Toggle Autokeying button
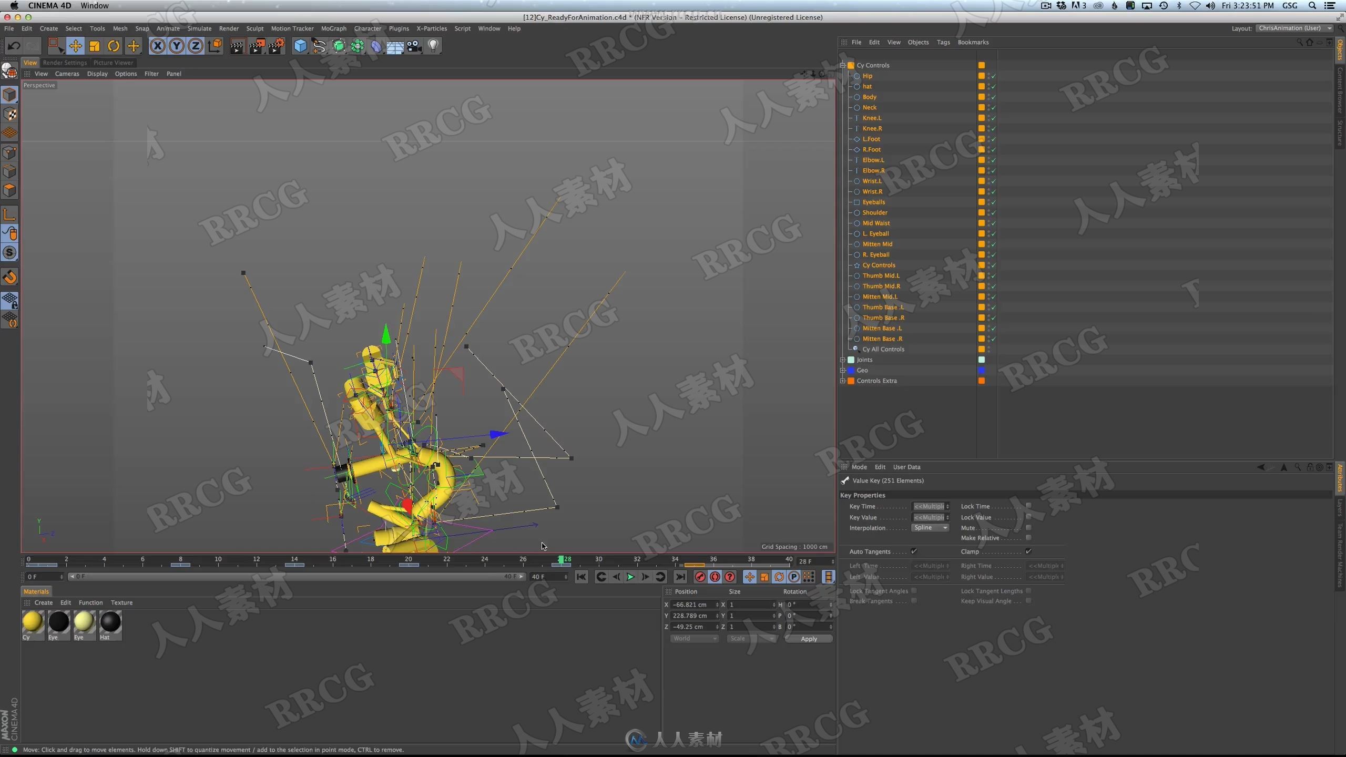Viewport: 1346px width, 757px height. coord(715,577)
